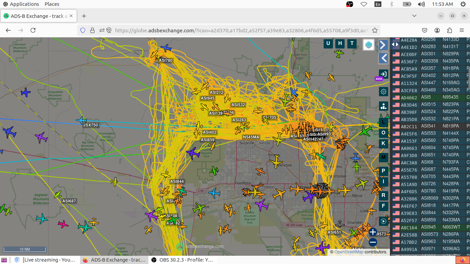
Task: Open site security lock icon
Action: coord(92,30)
